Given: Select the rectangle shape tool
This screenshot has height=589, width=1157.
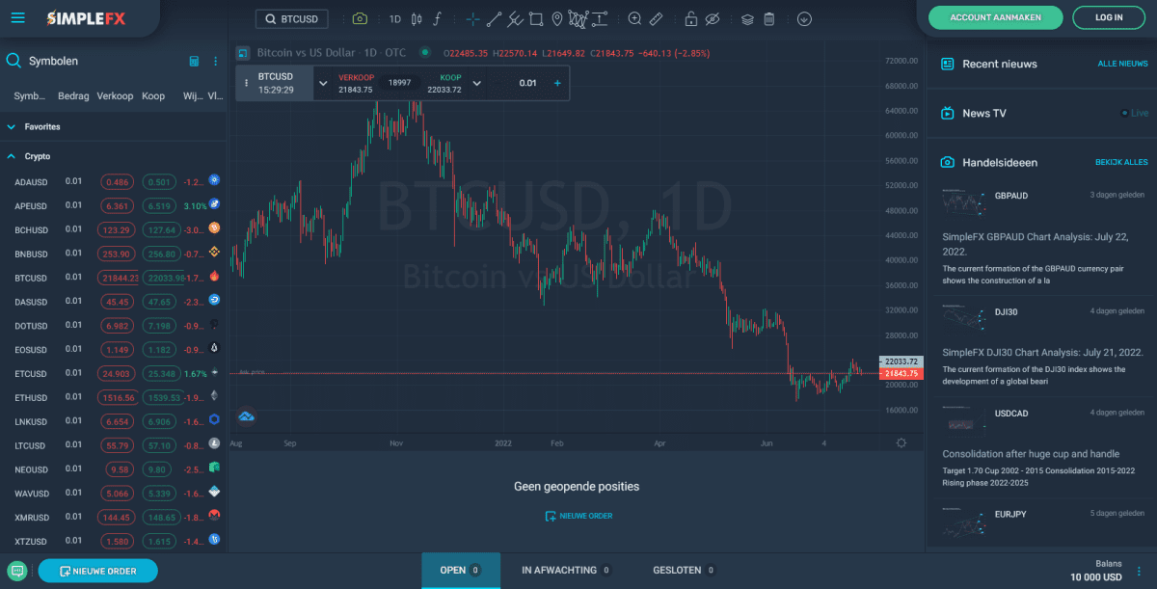Looking at the screenshot, I should pyautogui.click(x=536, y=18).
